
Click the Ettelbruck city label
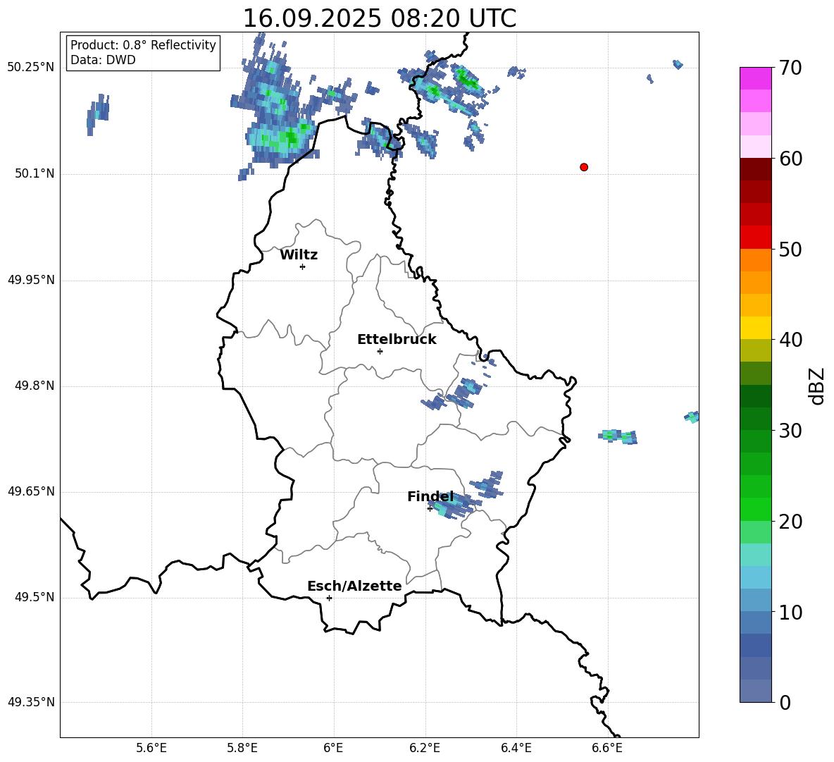[397, 340]
